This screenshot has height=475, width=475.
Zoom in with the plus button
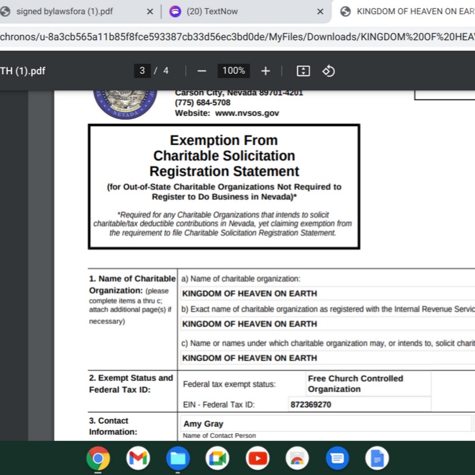pos(265,71)
